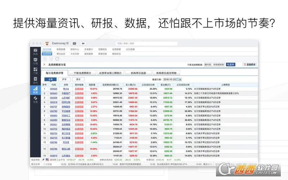Click the refresh circular arrow icon
The width and height of the screenshot is (288, 180).
[57, 58]
